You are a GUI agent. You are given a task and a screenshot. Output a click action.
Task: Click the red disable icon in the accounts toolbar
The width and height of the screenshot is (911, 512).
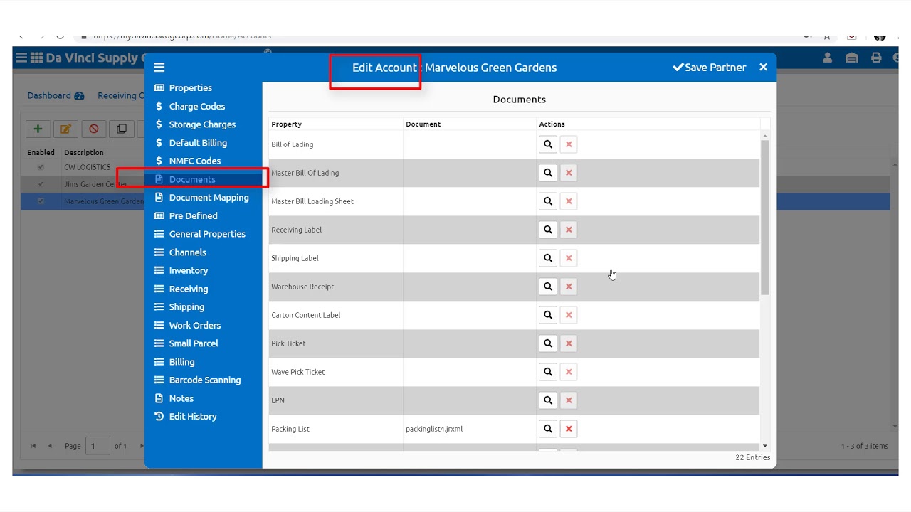pyautogui.click(x=93, y=129)
